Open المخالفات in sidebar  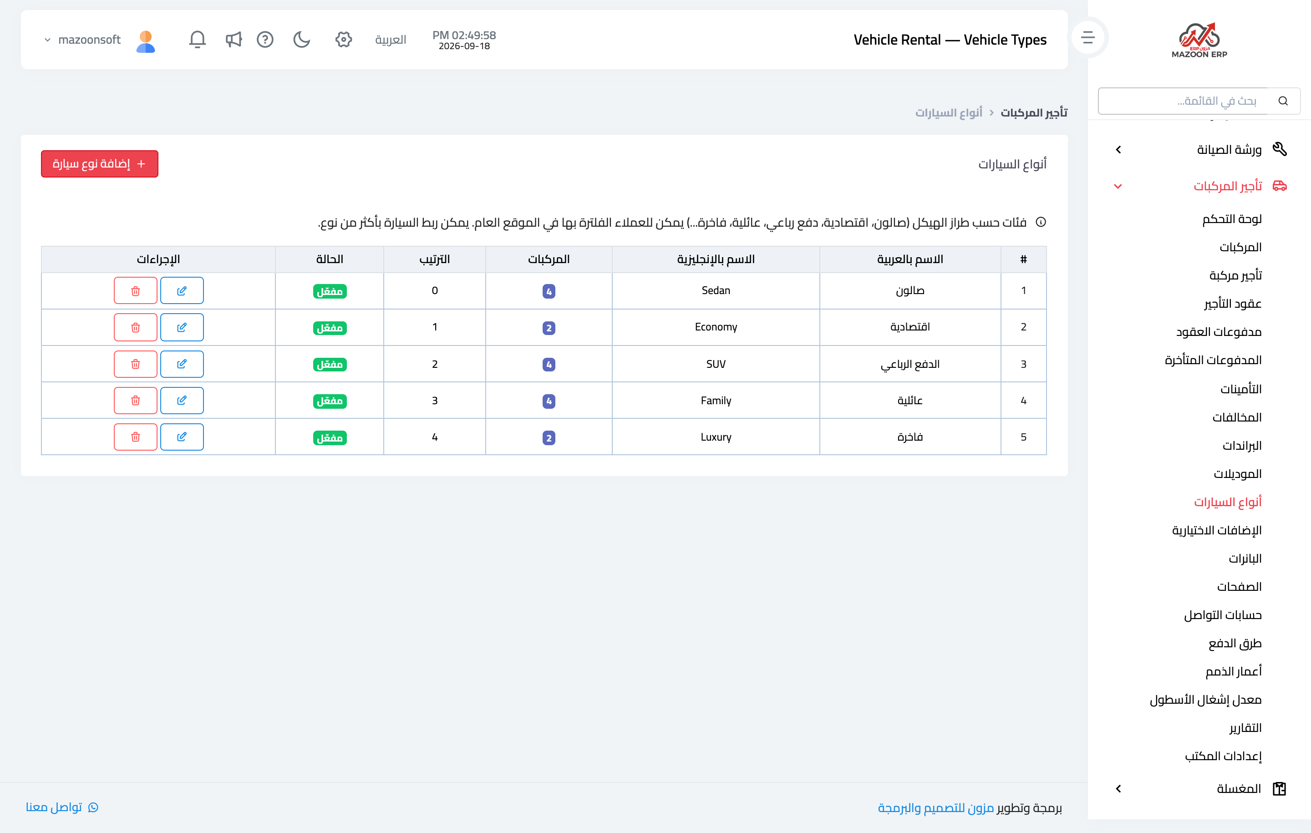tap(1236, 417)
